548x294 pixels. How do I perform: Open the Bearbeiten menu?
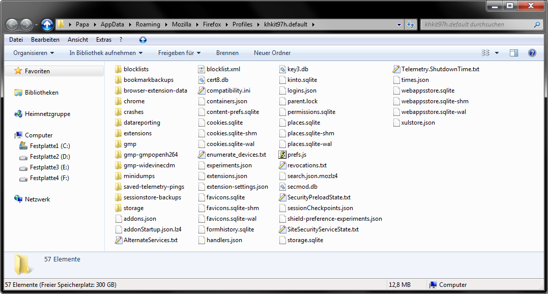coord(45,40)
